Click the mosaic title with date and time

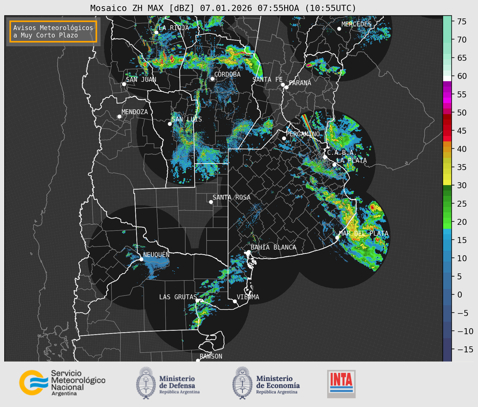[223, 8]
